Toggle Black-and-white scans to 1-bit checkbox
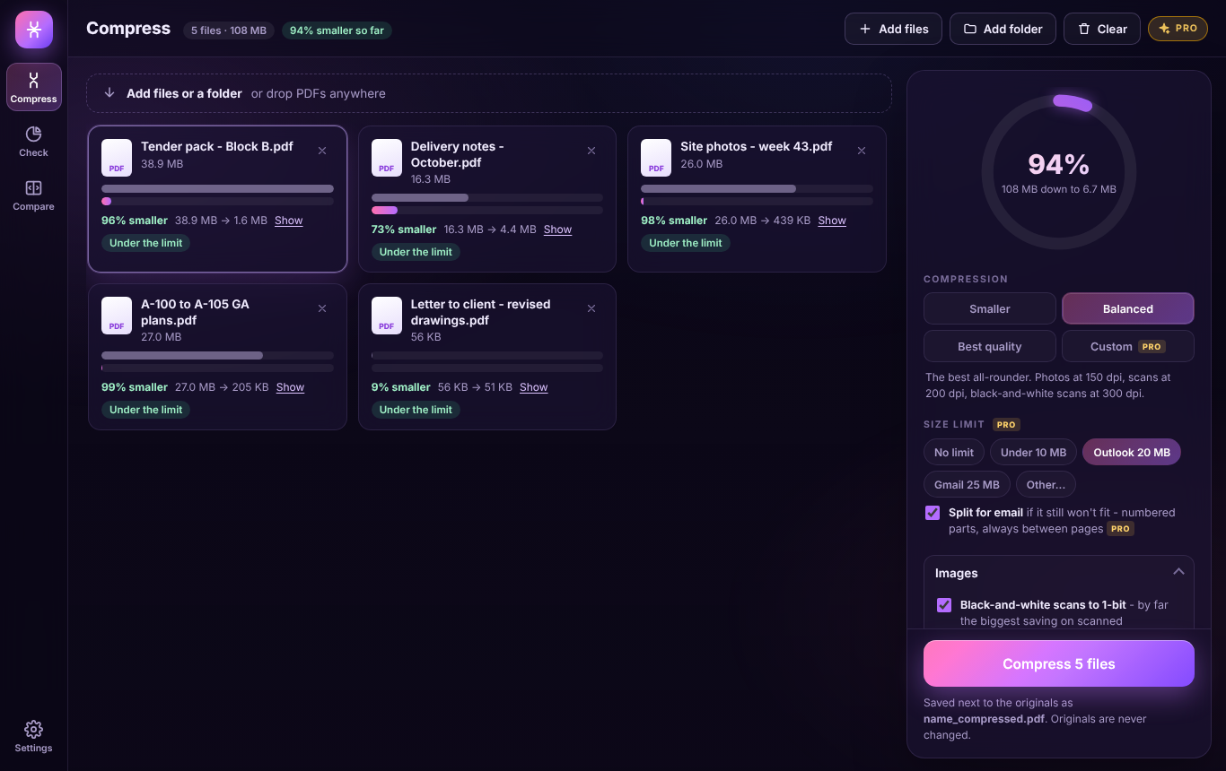The image size is (1226, 771). point(944,605)
